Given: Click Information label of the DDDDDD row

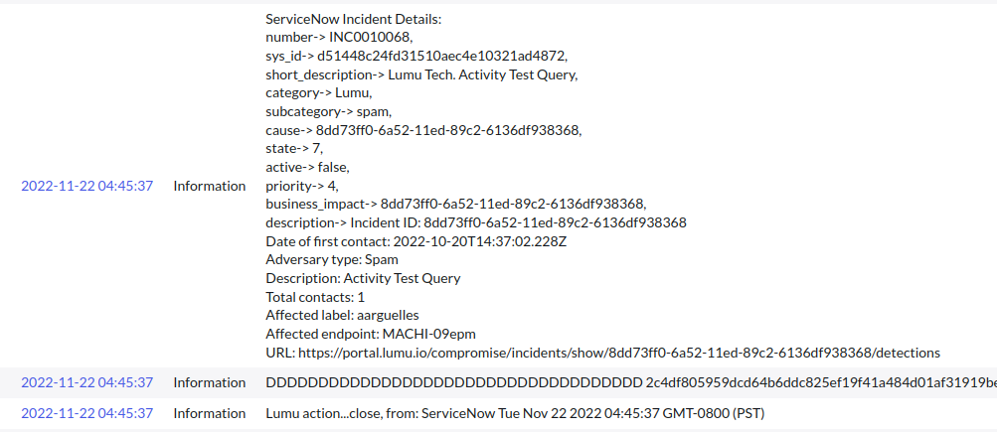Looking at the screenshot, I should click(209, 382).
